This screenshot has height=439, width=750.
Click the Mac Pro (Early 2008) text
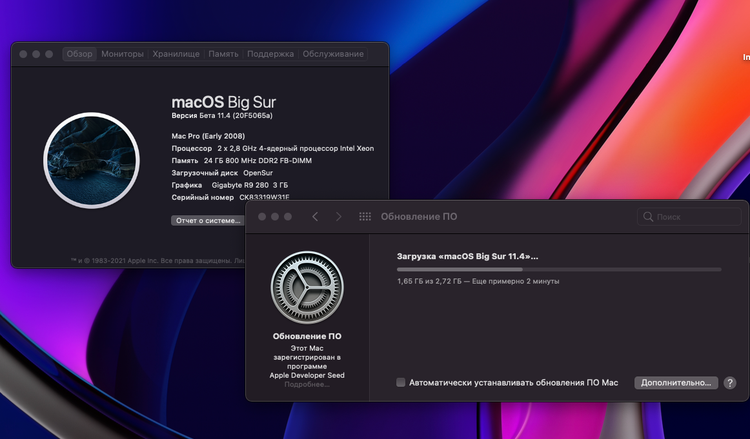click(208, 136)
